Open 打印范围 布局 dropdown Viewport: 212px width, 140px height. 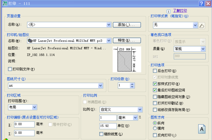coord(34,107)
